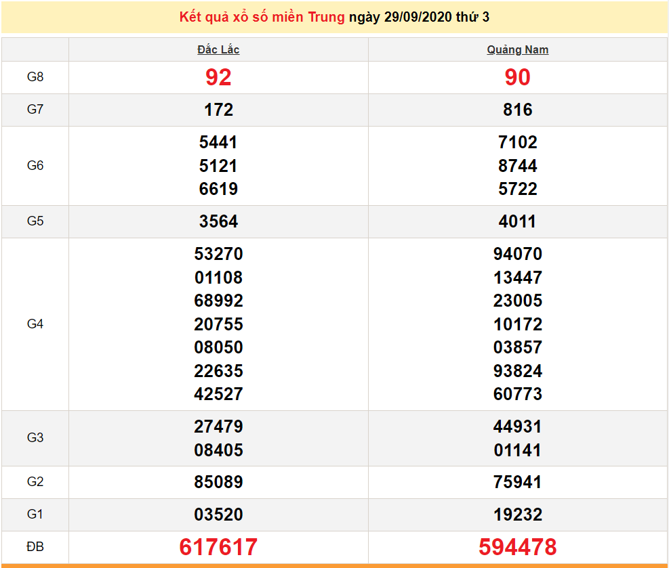669x568 pixels.
Task: Click the G3 row label
Action: (x=35, y=437)
